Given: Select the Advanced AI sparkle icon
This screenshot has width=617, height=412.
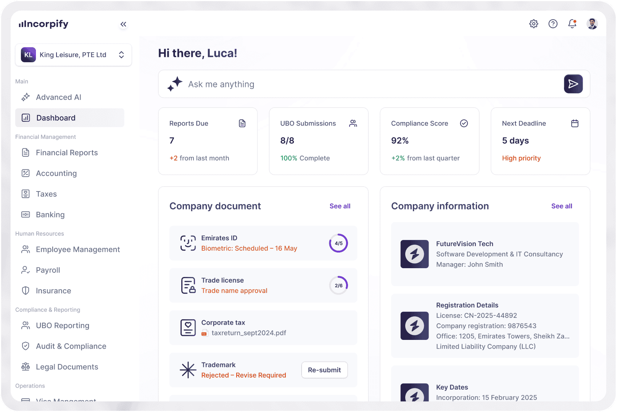Looking at the screenshot, I should (25, 97).
